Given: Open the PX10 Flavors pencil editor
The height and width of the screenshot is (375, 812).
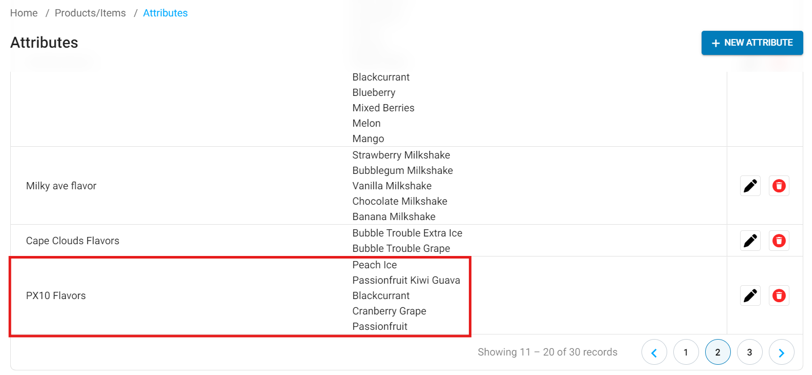Looking at the screenshot, I should 750,295.
